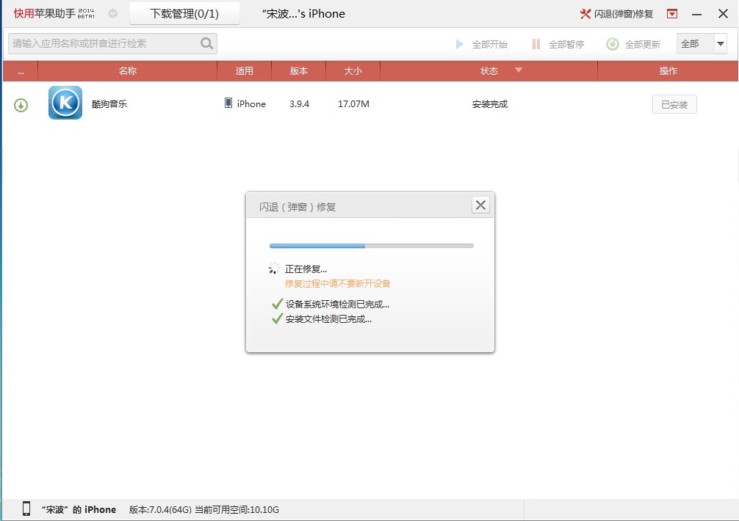
Task: Open the red dropdown menu icon in title bar
Action: (x=672, y=14)
